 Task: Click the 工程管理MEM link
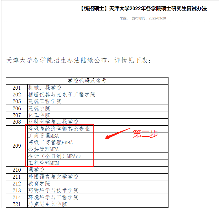[x=43, y=163]
